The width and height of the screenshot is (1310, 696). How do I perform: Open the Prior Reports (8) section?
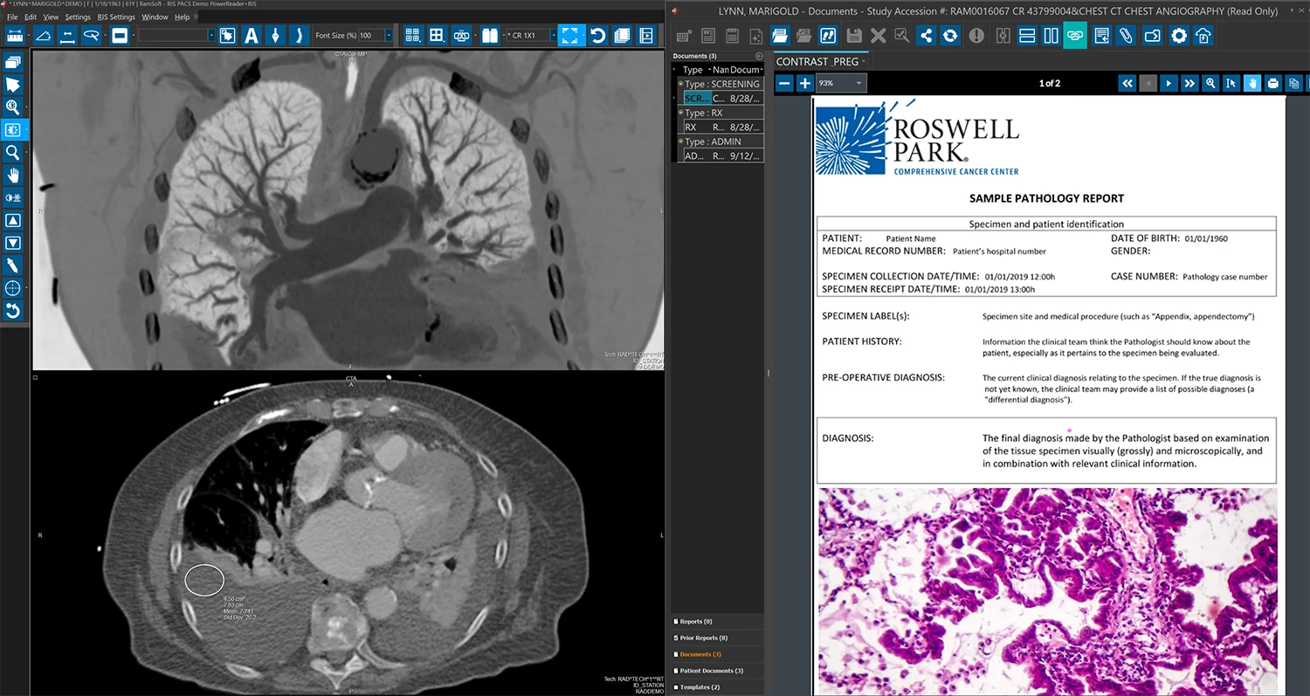(x=704, y=637)
